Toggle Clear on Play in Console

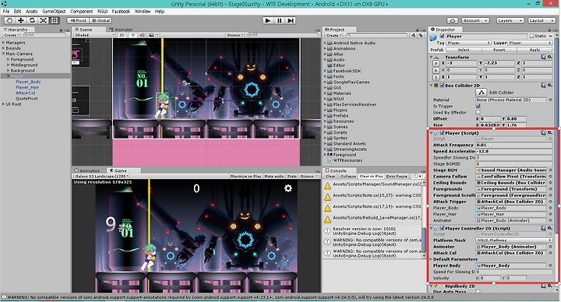coord(371,176)
